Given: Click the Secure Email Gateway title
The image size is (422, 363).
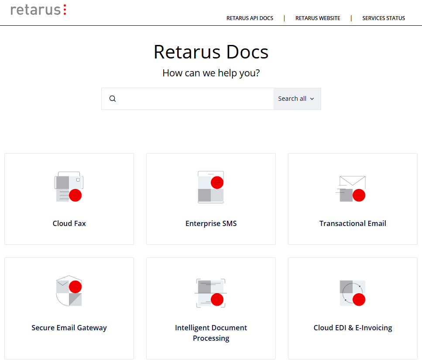Looking at the screenshot, I should click(x=69, y=328).
